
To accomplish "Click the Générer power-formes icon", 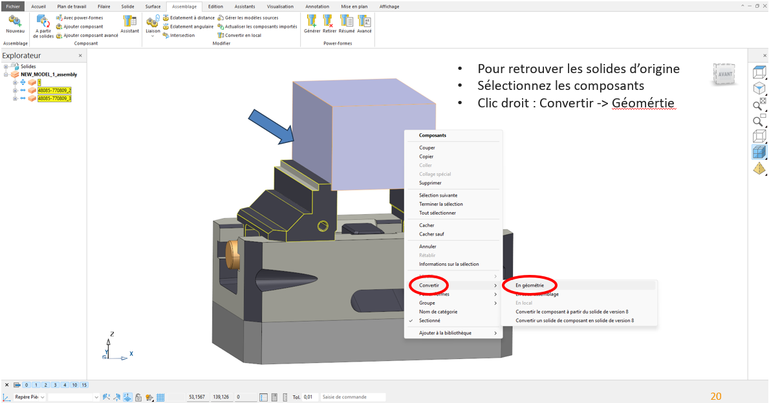I will coord(312,21).
